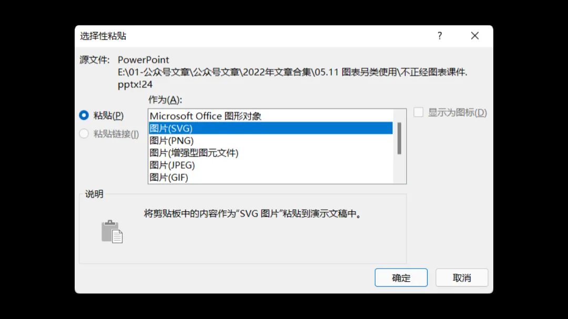The image size is (568, 319).
Task: Select the 粘贴(P) radio button
Action: [x=84, y=116]
